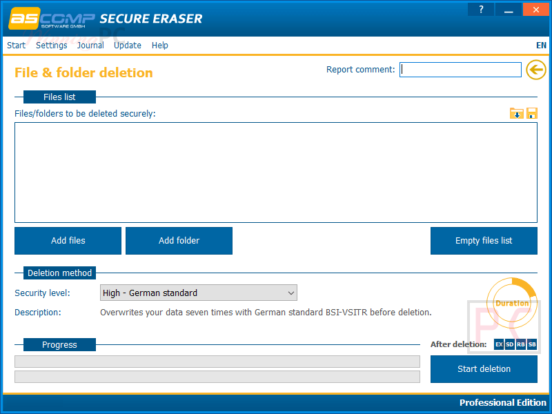
Task: Toggle the RB after-deletion option
Action: click(521, 344)
